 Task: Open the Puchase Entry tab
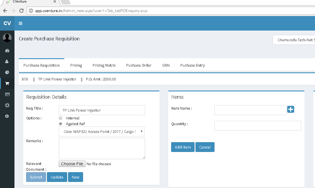pos(193,65)
